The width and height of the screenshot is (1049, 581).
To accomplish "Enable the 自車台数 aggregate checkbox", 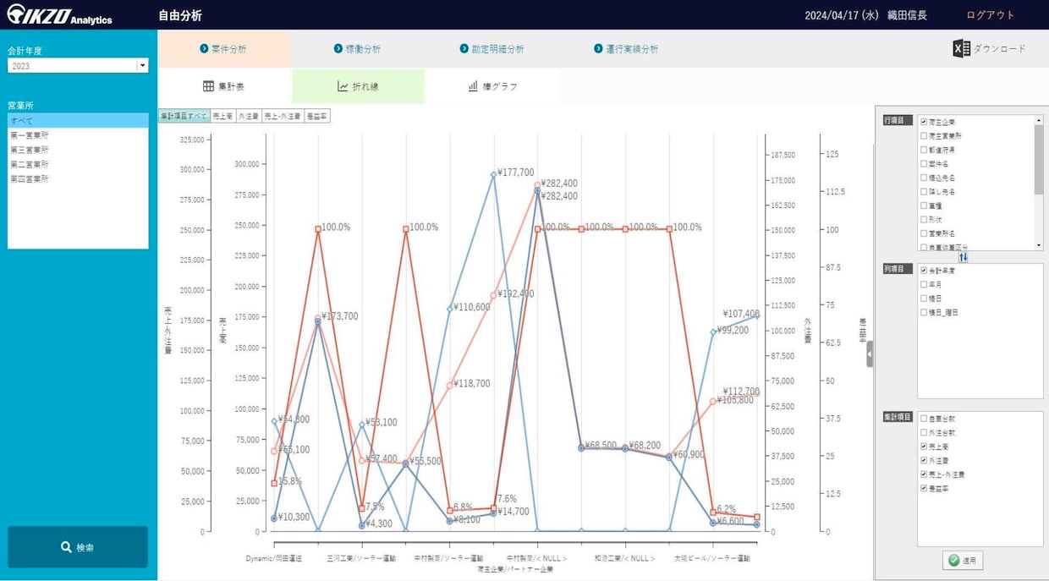I will [x=924, y=419].
